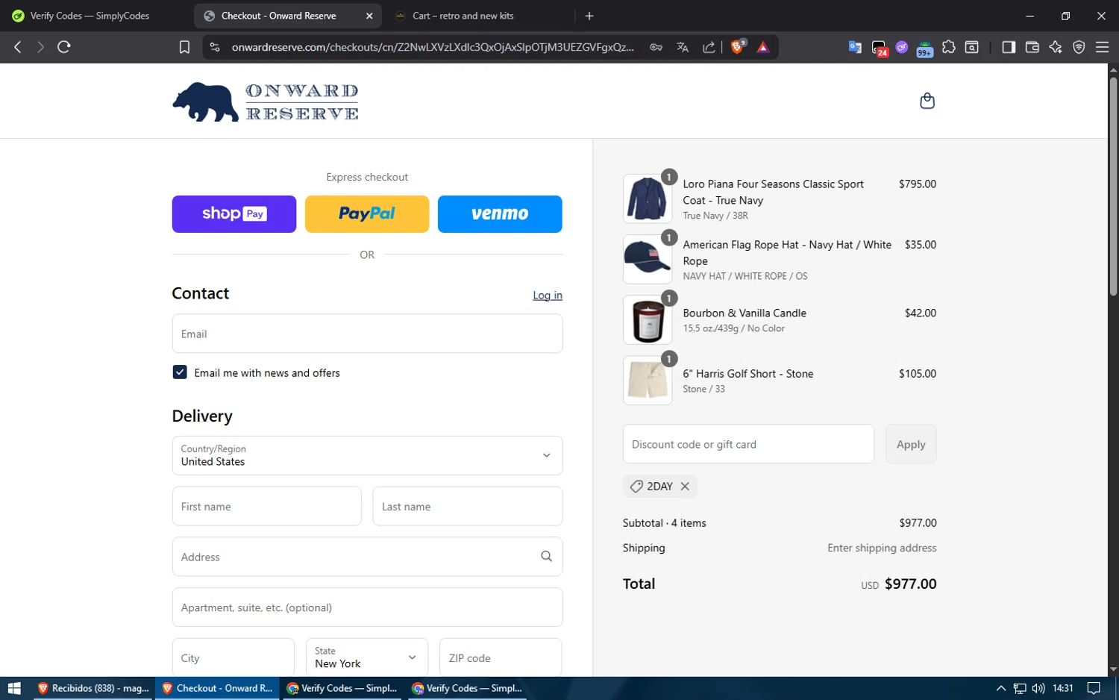Open the Brave Wallet icon
This screenshot has width=1119, height=700.
click(x=1032, y=47)
